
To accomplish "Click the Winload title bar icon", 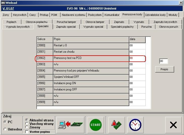I will click(3, 3).
